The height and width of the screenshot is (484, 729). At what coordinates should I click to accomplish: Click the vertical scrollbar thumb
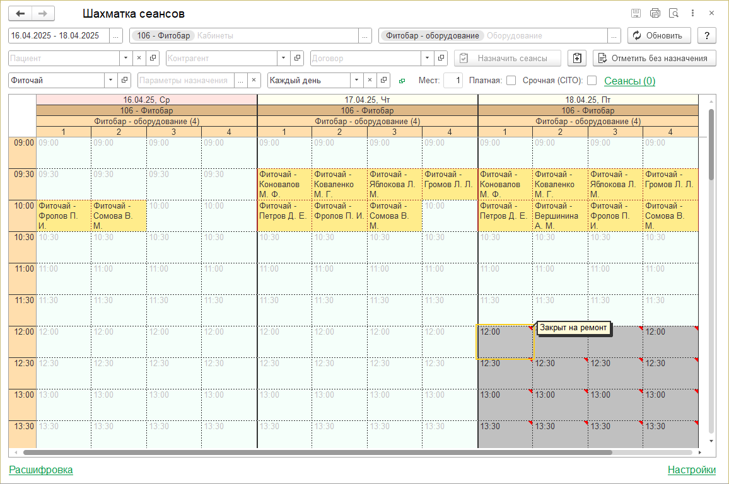[711, 144]
